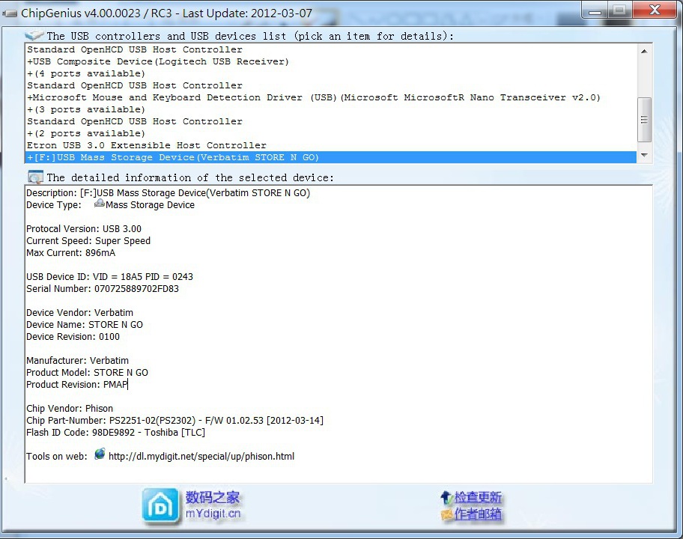Close the ChipGenius window
The width and height of the screenshot is (683, 539).
point(655,10)
